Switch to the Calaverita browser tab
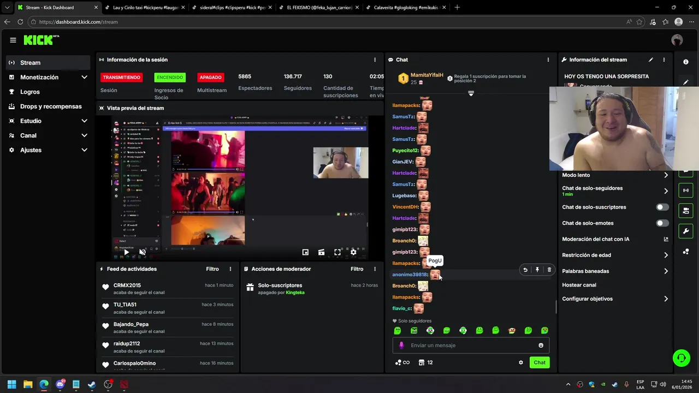The width and height of the screenshot is (699, 393). coord(405,8)
